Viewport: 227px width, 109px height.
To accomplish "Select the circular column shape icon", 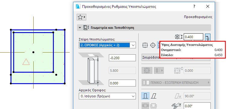I will [152, 45].
